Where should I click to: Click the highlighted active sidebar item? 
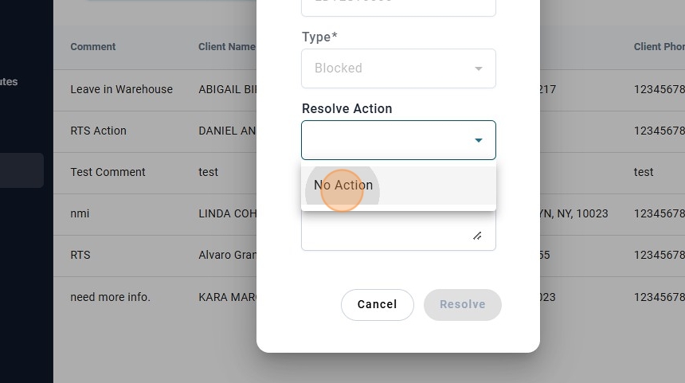click(22, 170)
